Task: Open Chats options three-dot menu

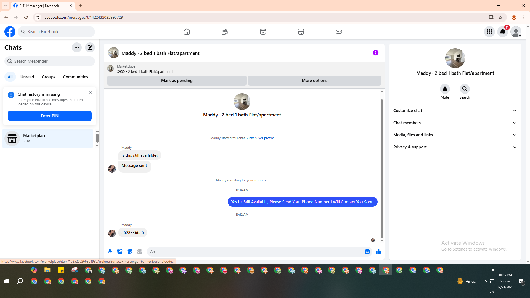Action: point(77,47)
